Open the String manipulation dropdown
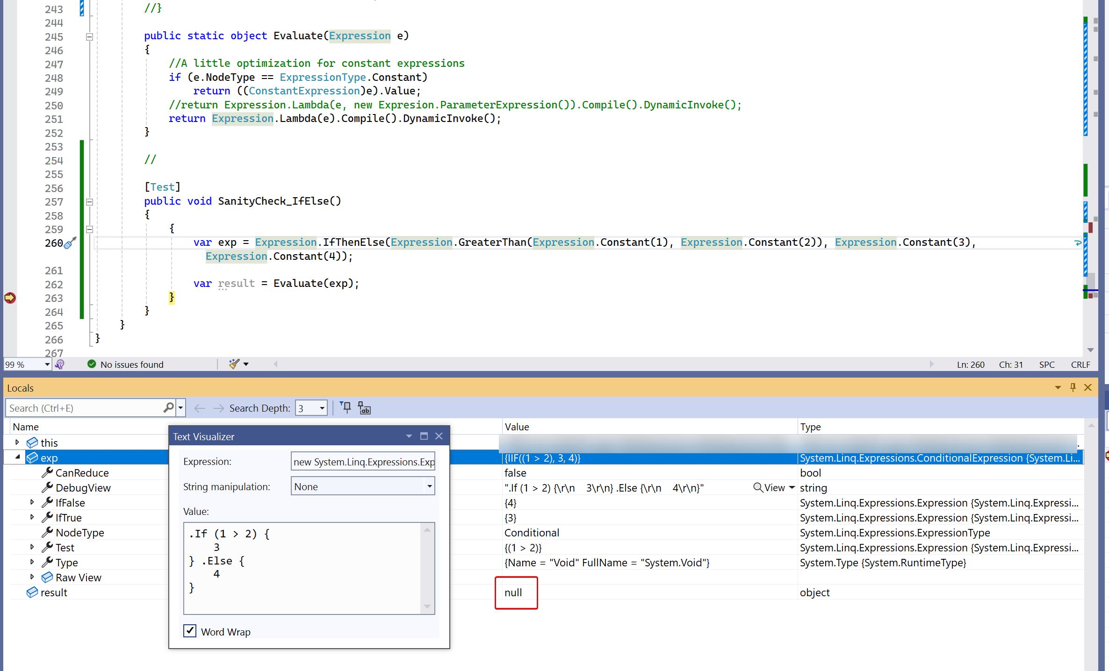This screenshot has height=671, width=1109. pos(429,486)
